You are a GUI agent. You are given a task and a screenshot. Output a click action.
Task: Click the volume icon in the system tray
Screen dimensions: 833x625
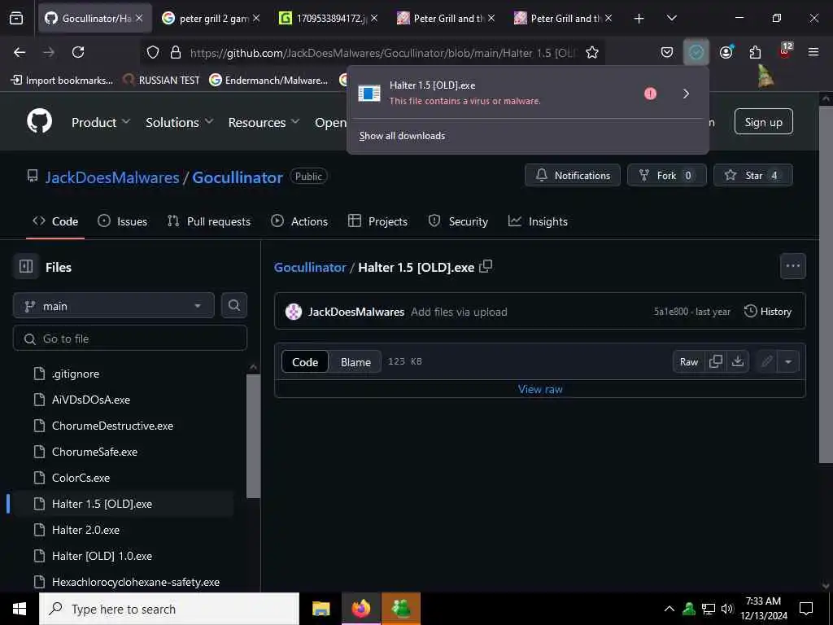[x=727, y=609]
